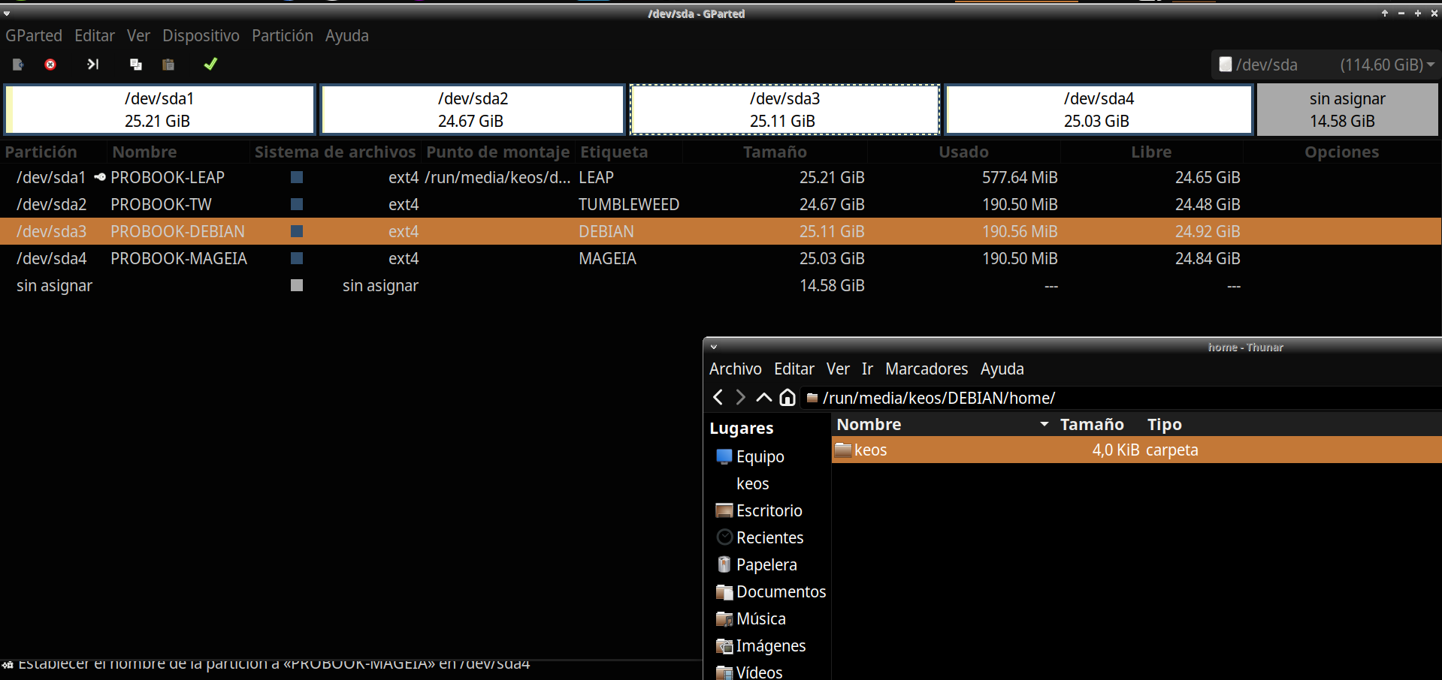Open the Partición menu
The image size is (1442, 680).
(282, 36)
